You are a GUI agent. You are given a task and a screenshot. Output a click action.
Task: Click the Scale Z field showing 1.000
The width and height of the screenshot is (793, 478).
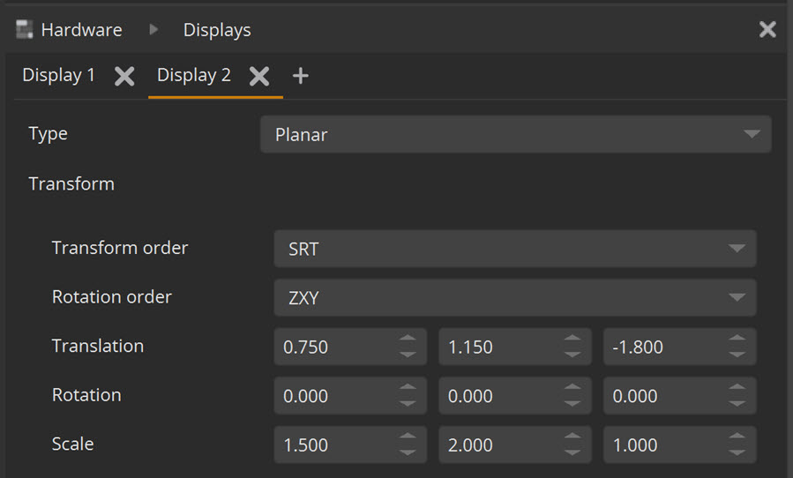coord(663,445)
